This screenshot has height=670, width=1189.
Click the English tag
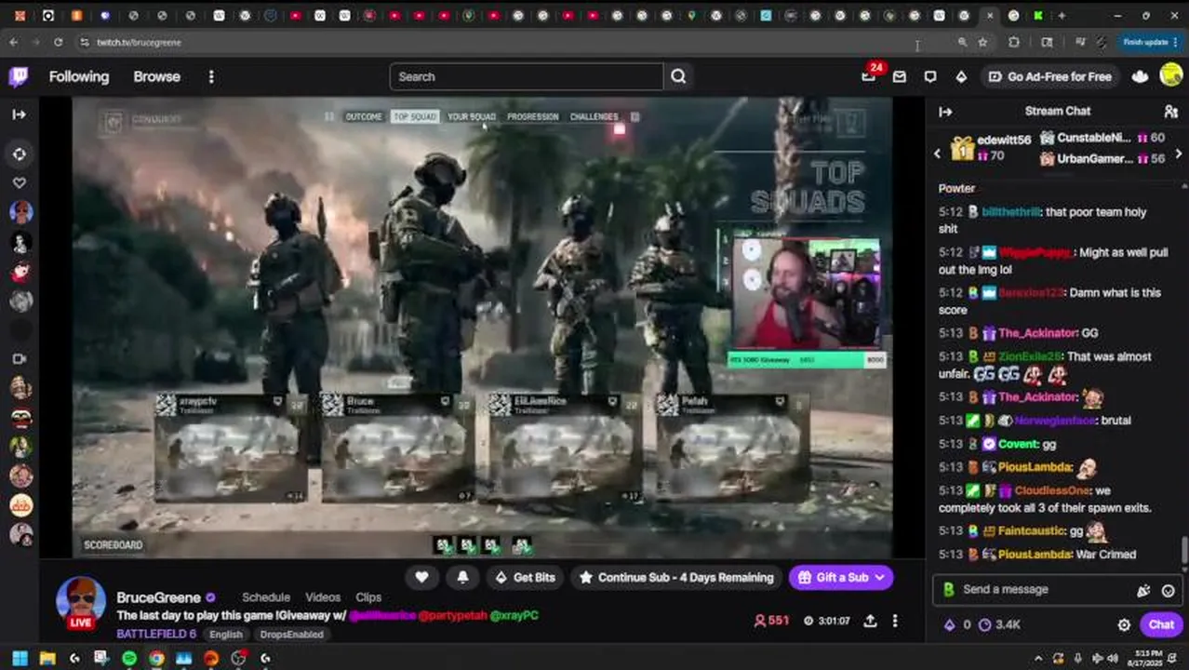[226, 635]
